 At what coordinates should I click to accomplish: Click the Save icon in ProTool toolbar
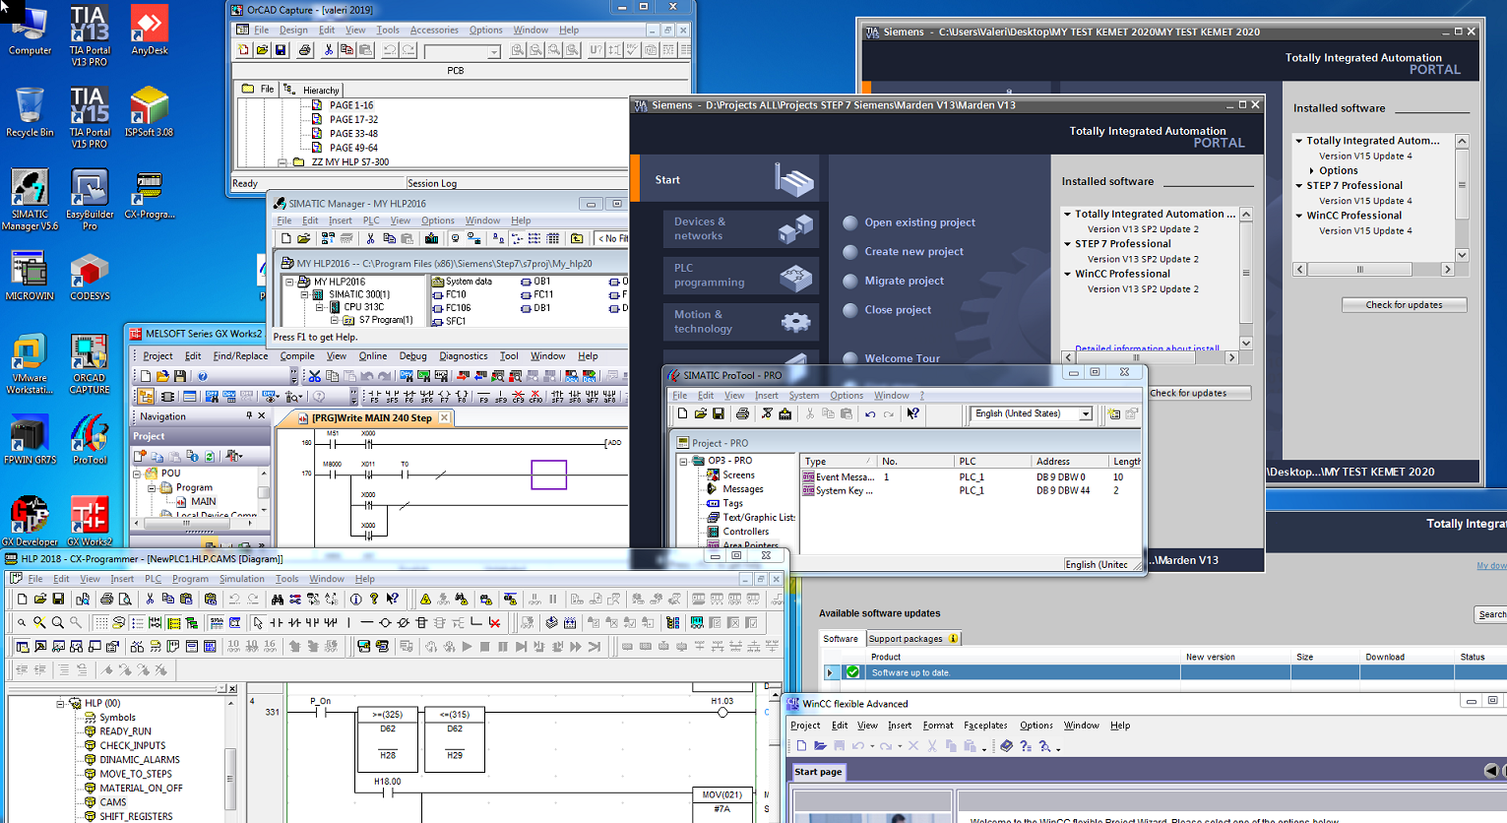pos(719,414)
